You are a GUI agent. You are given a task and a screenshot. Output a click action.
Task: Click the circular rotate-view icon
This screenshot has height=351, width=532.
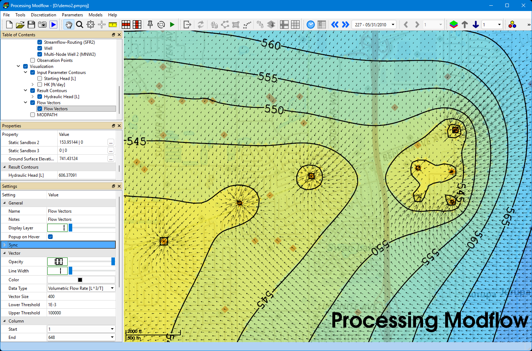(161, 25)
